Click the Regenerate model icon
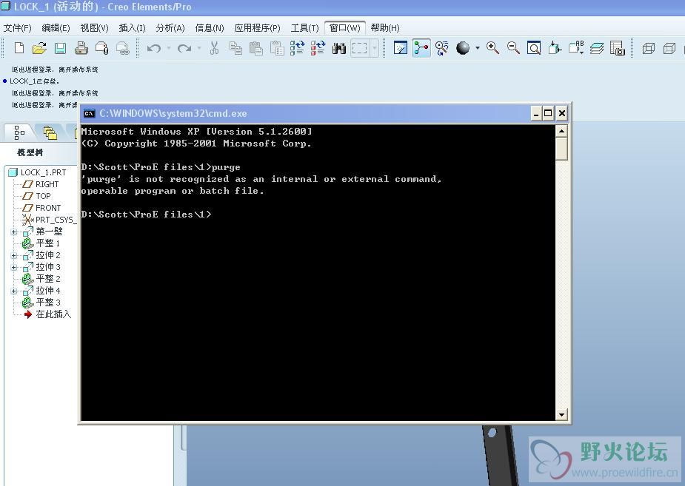Image resolution: width=685 pixels, height=486 pixels. point(297,47)
